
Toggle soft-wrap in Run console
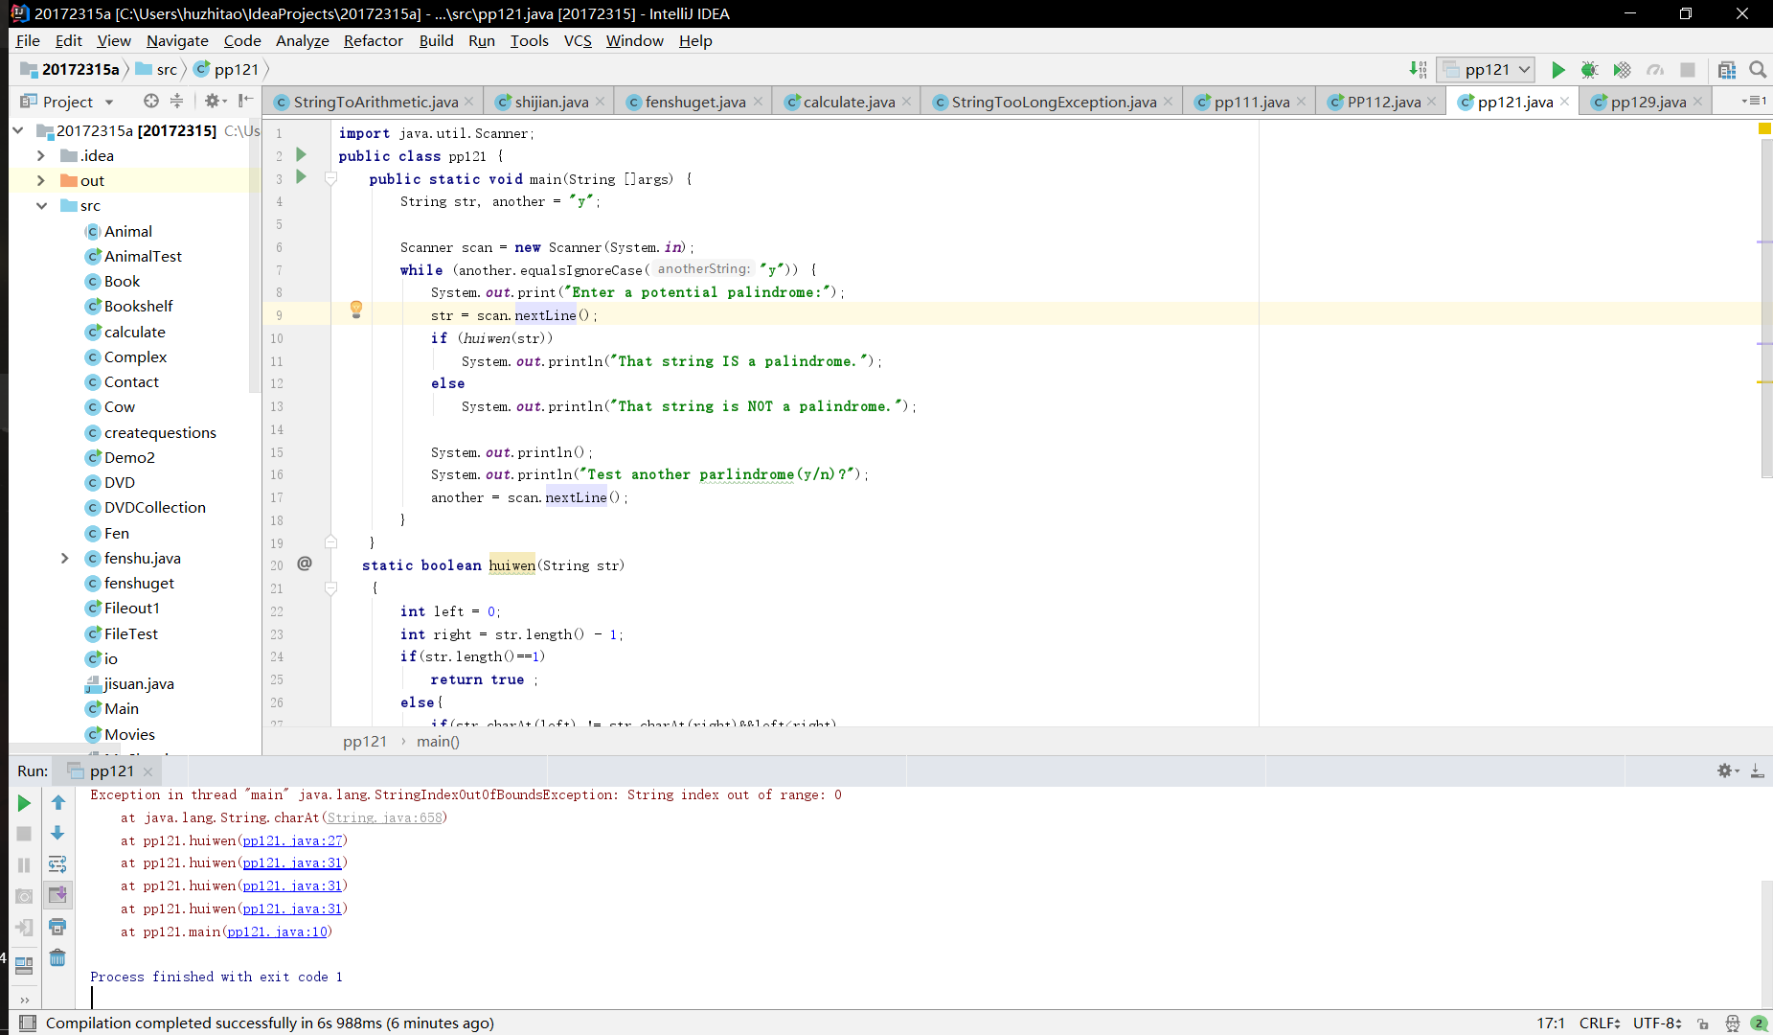pos(57,864)
